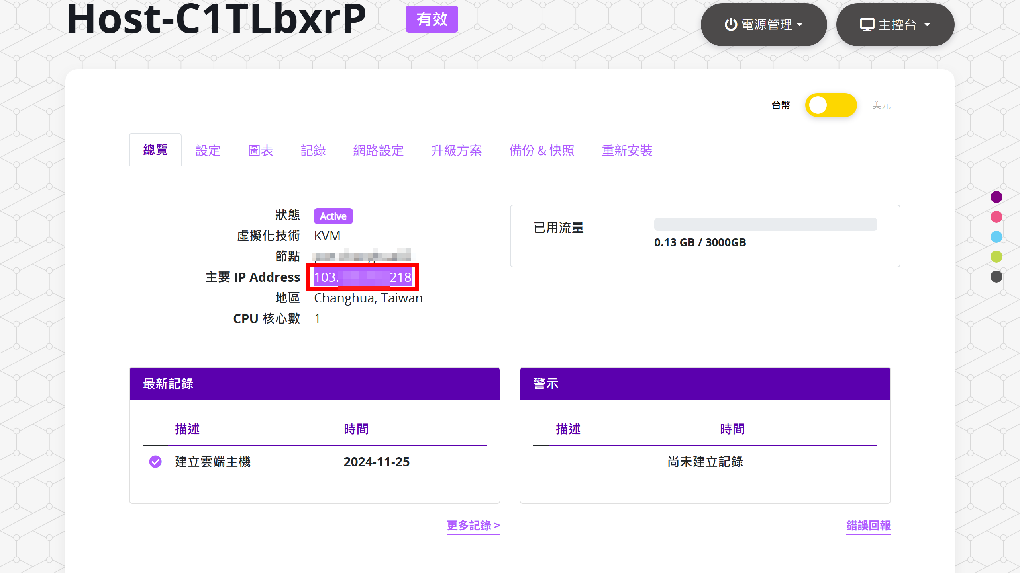The width and height of the screenshot is (1020, 573).
Task: Click the 錯誤回報 link
Action: click(x=868, y=525)
